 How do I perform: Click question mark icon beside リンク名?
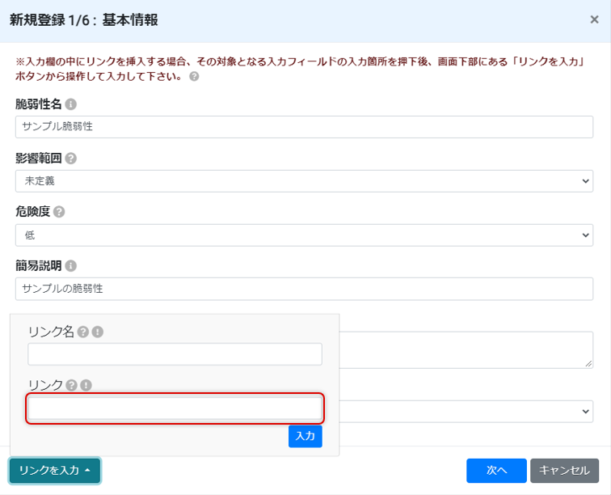[83, 332]
